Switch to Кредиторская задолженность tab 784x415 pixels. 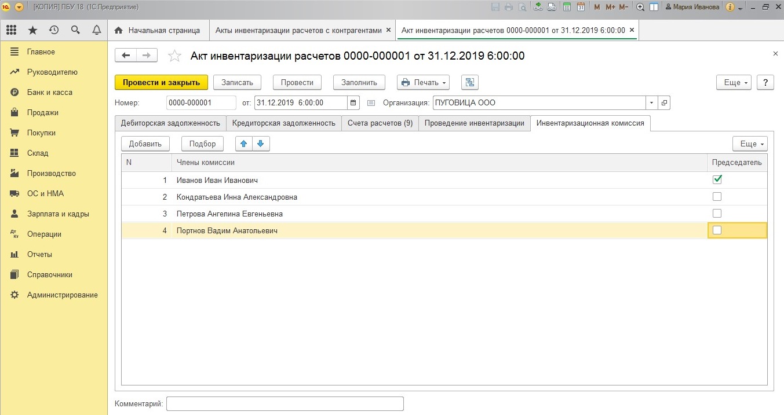(284, 123)
